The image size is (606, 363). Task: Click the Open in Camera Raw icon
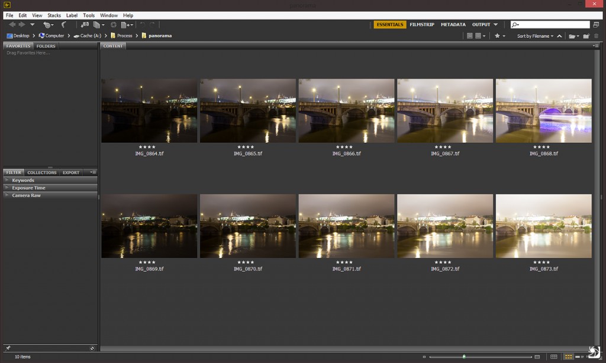(114, 24)
